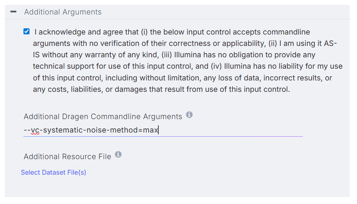Uncheck the acknowledge and agree checkbox
The width and height of the screenshot is (357, 204).
pyautogui.click(x=27, y=32)
